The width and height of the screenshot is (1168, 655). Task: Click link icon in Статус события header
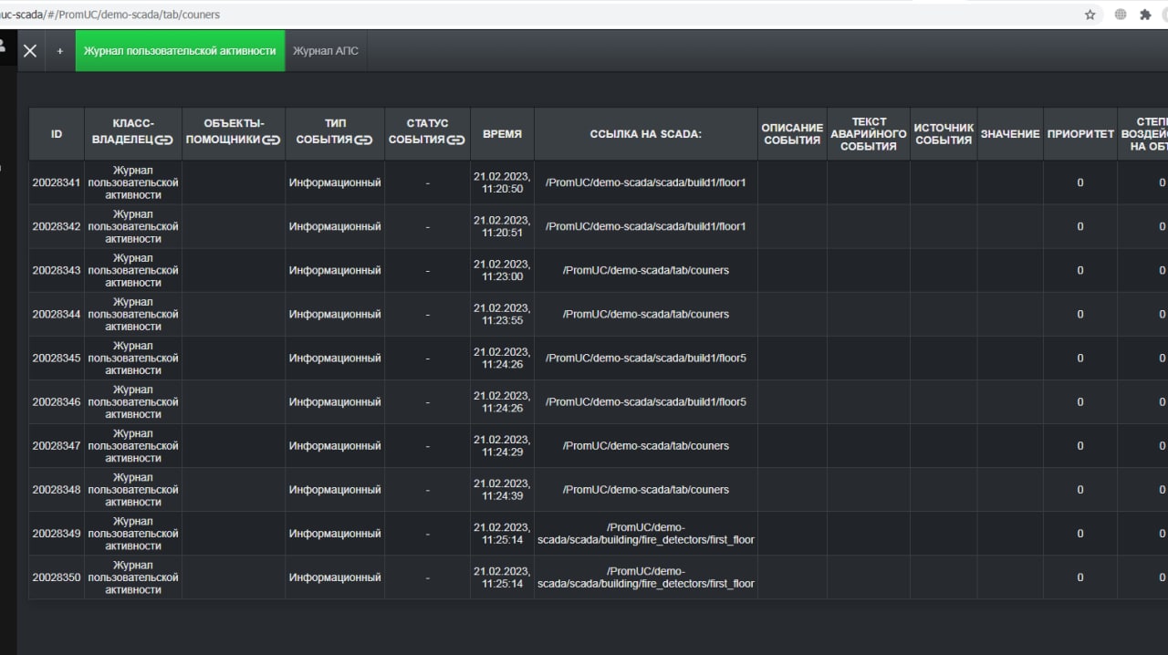coord(457,140)
